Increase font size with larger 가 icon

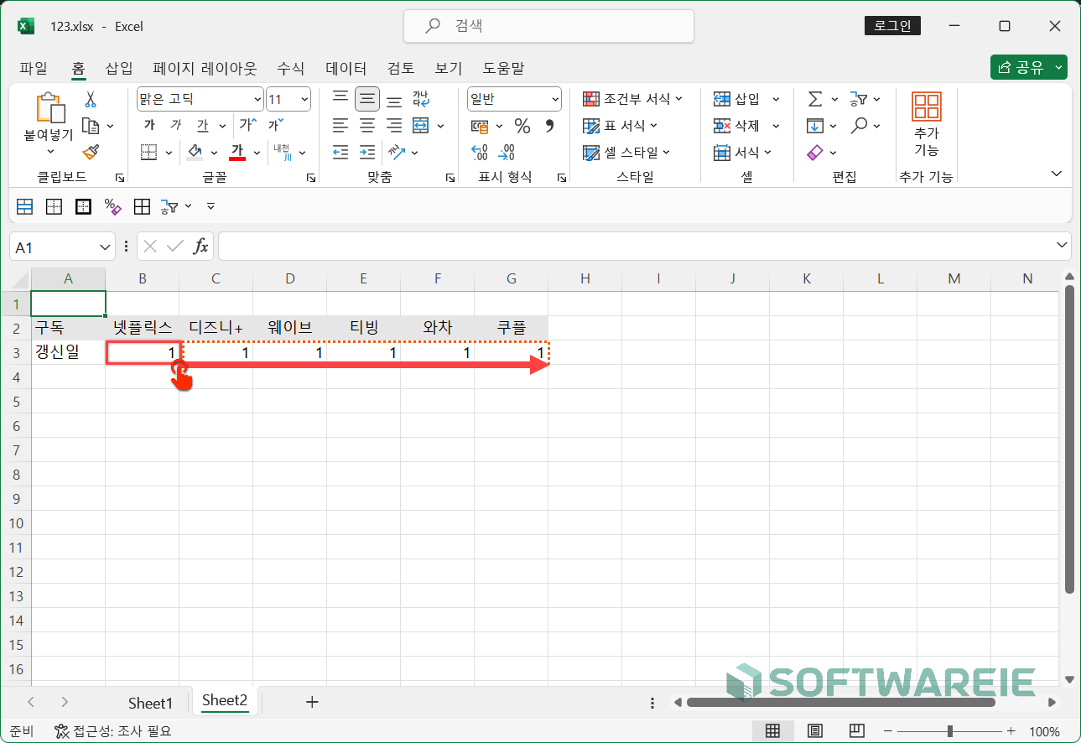point(247,125)
